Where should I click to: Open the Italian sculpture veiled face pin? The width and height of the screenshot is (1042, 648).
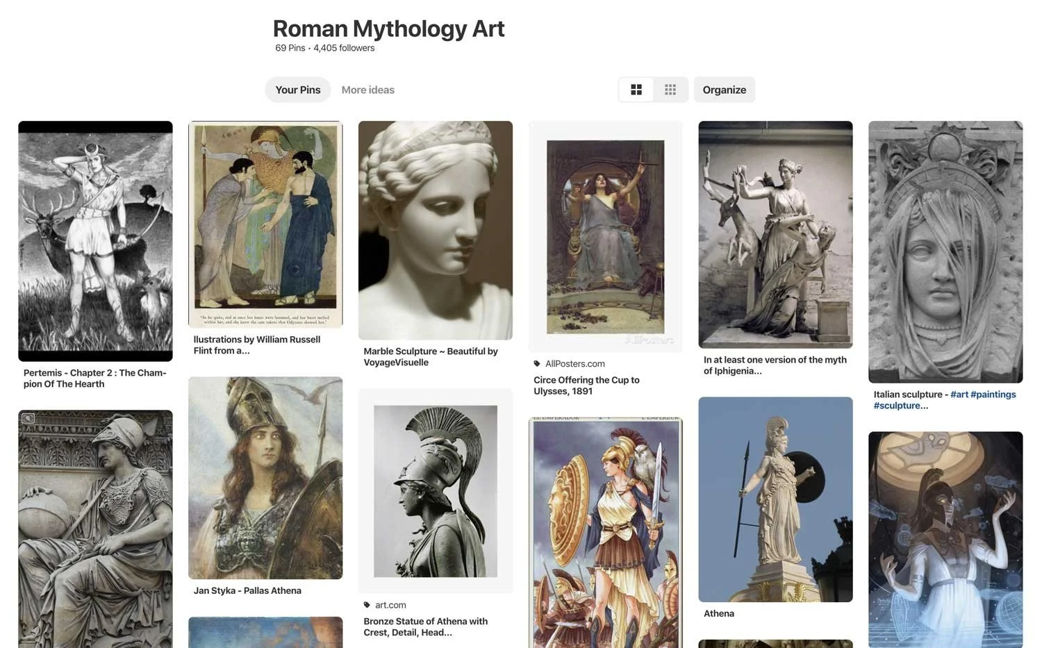click(x=945, y=252)
